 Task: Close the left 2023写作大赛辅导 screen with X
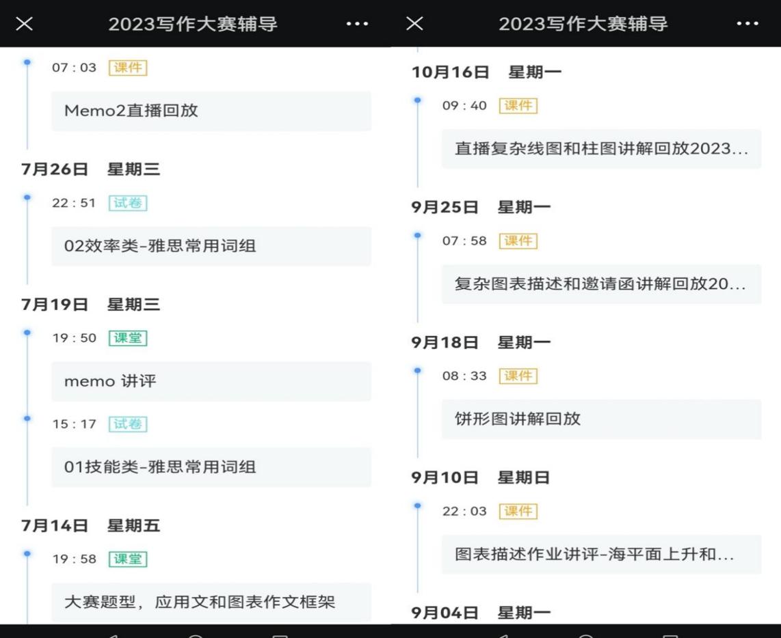coord(25,24)
